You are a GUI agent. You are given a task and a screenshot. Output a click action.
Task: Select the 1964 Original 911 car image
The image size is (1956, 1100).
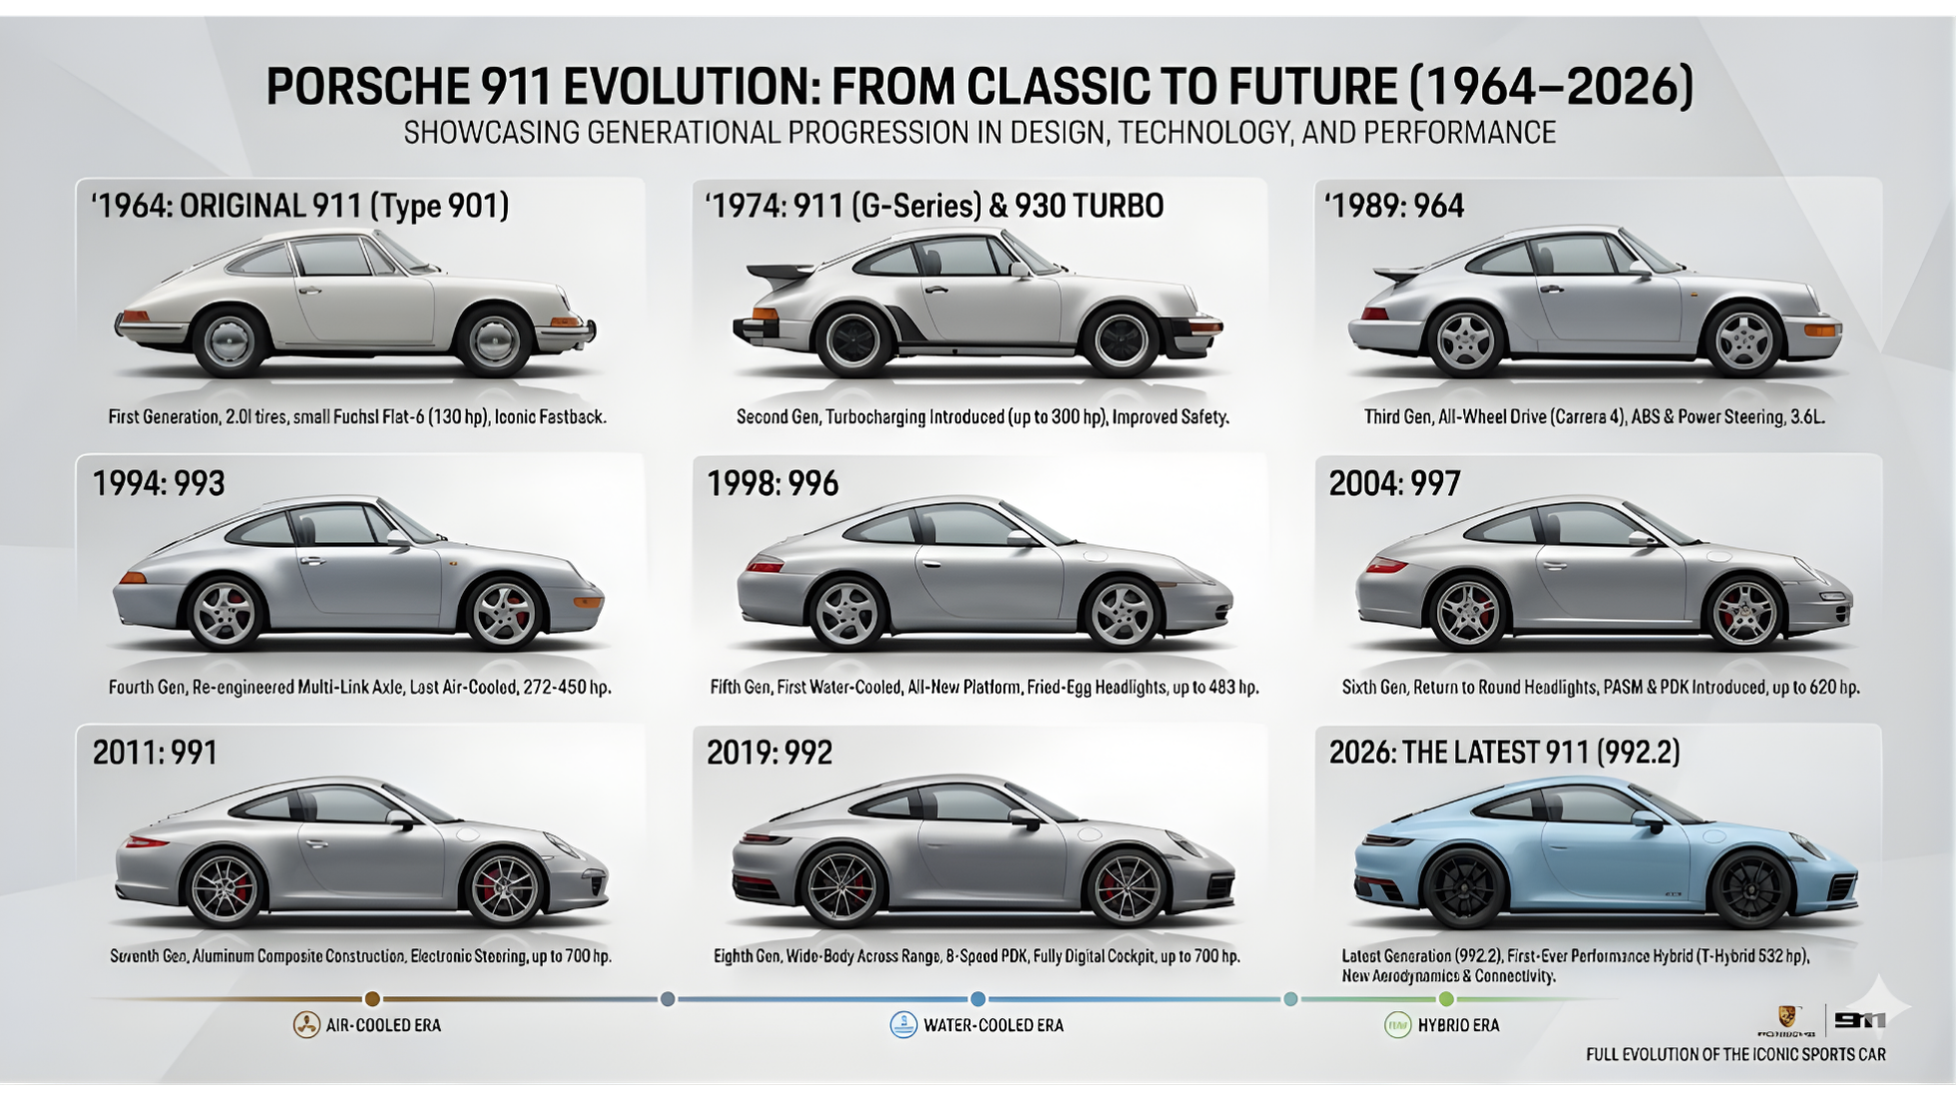356,302
